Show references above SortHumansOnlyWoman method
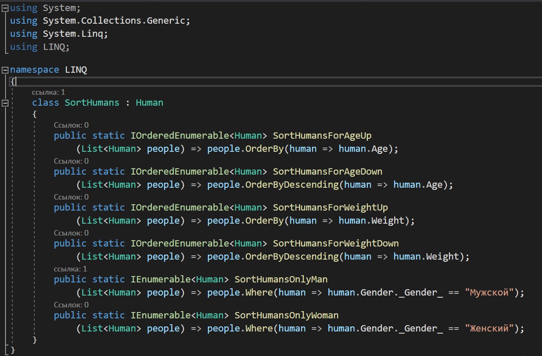Viewport: 542px width, 356px height. click(x=71, y=304)
